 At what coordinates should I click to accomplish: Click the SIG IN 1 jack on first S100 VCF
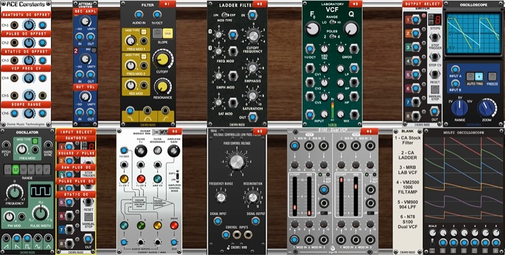[294, 146]
